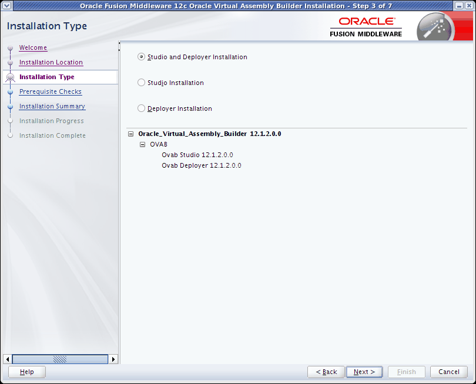Select Ovab Deployer 12.1.2.0.0 tree row
Screen dimensions: 476x384
[201, 166]
